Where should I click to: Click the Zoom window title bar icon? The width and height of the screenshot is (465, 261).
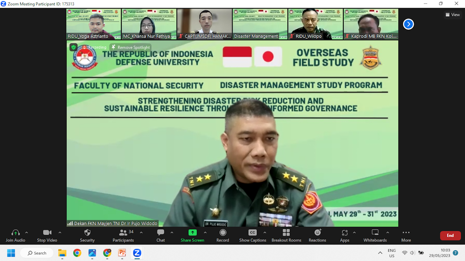pyautogui.click(x=3, y=4)
